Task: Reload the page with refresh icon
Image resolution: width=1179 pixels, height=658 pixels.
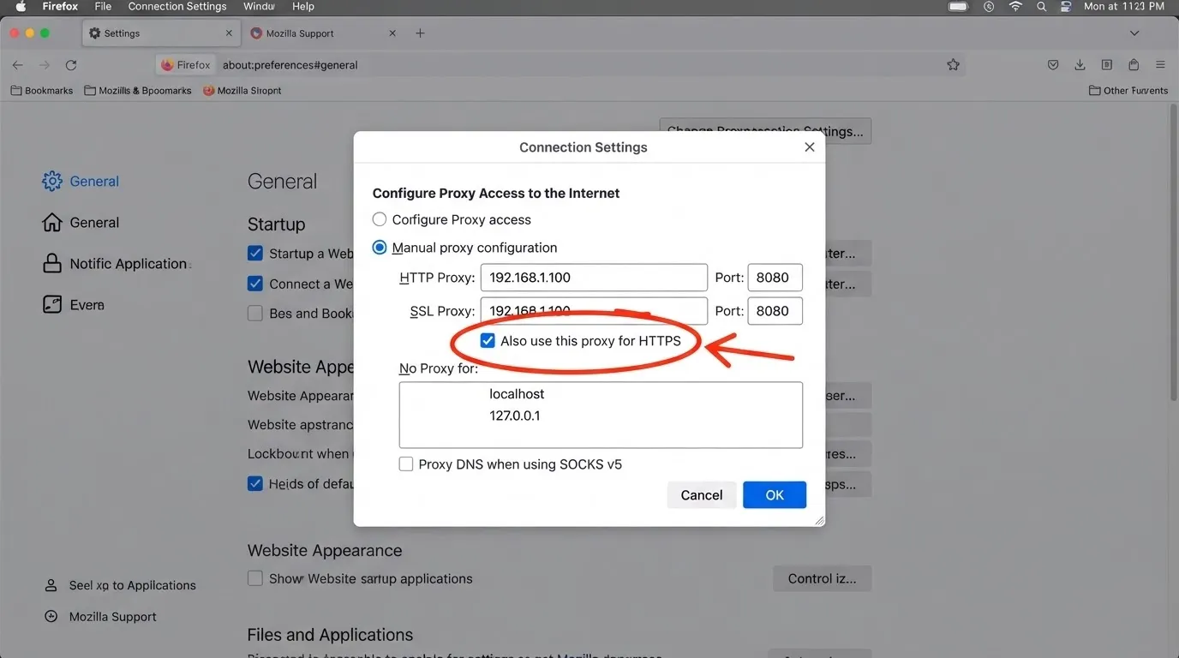Action: pos(71,65)
